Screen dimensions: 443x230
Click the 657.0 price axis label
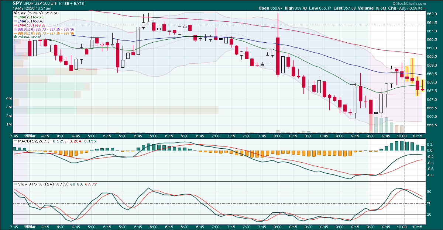[x=432, y=99]
